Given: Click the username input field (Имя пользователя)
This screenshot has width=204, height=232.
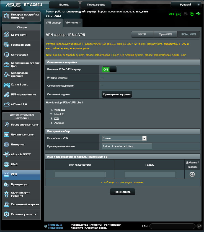Looking at the screenshot, I should click(x=80, y=174).
